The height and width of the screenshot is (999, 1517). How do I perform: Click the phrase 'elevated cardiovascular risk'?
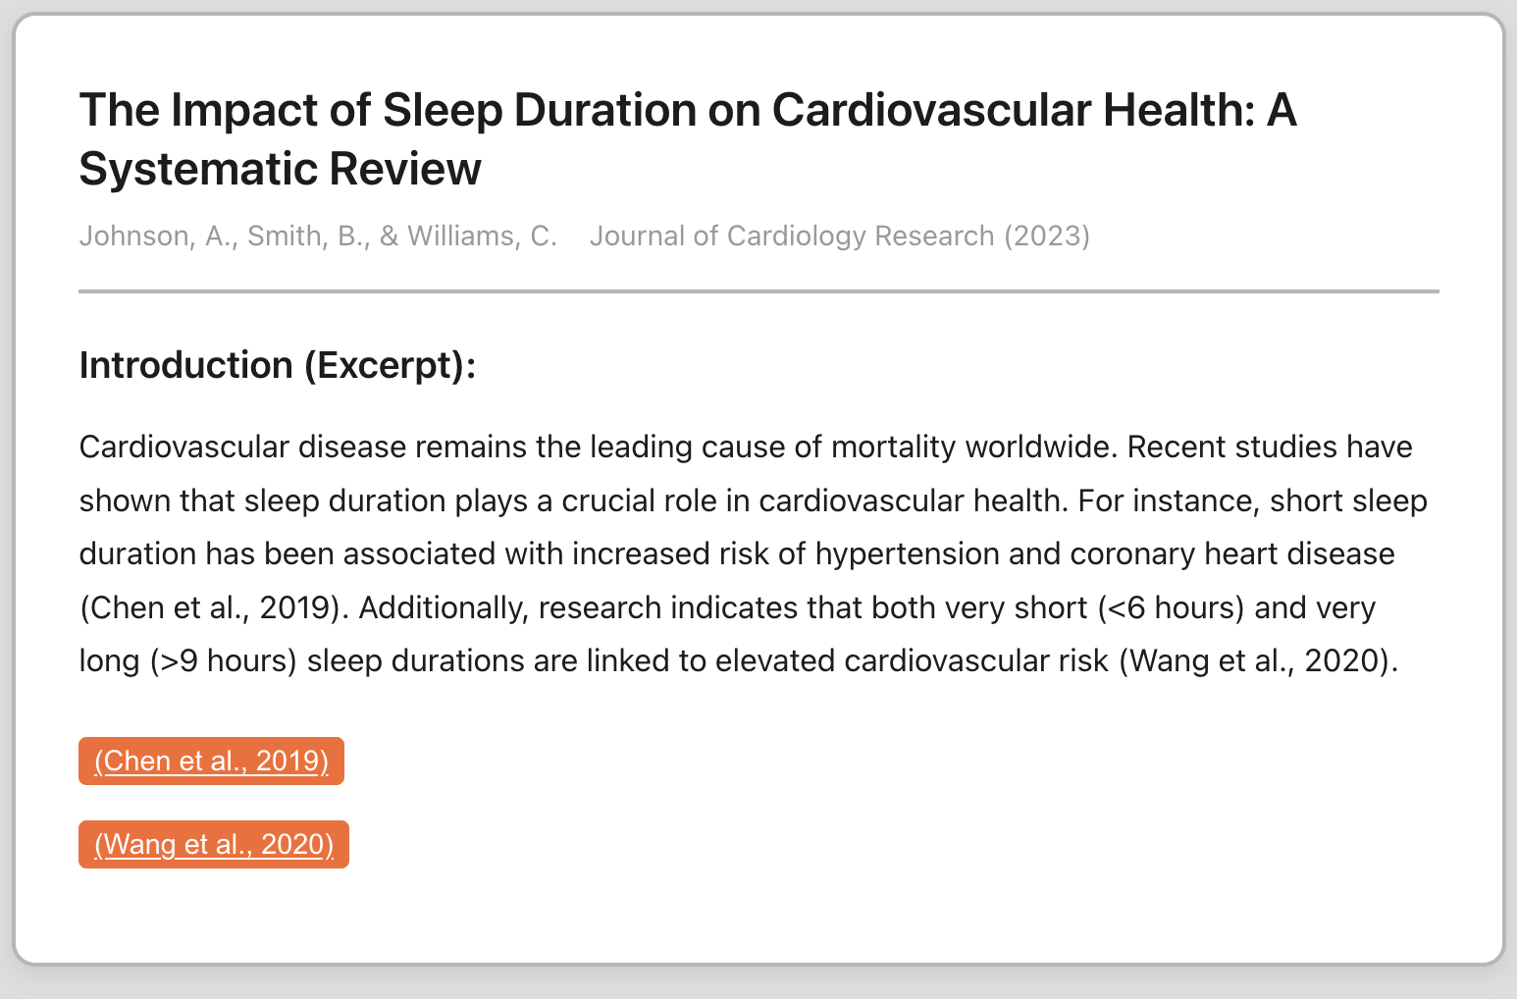coord(912,660)
